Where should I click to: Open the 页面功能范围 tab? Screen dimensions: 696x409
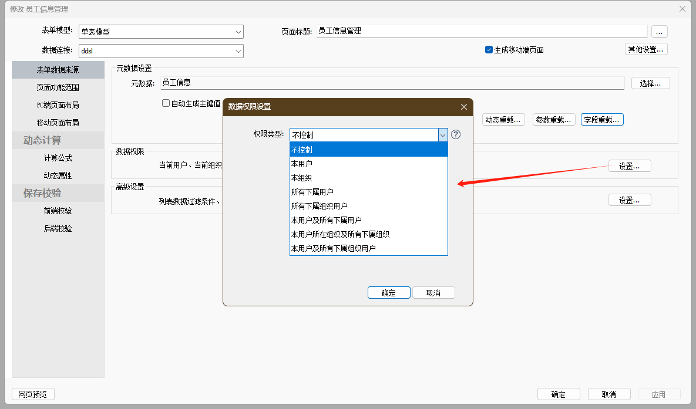pyautogui.click(x=58, y=87)
